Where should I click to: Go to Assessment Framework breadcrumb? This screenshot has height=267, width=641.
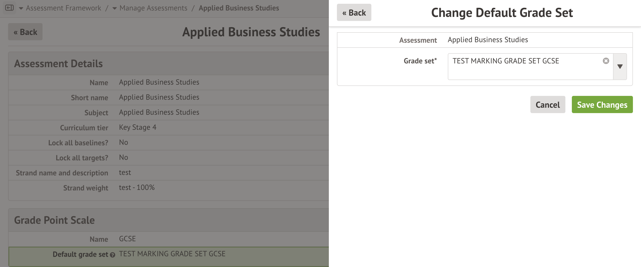click(64, 8)
